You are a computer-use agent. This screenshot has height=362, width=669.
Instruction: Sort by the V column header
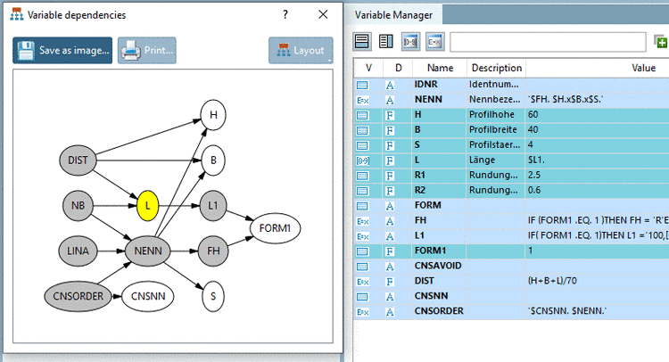(x=368, y=68)
